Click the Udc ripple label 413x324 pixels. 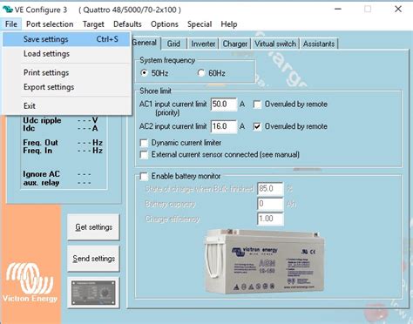tap(42, 120)
